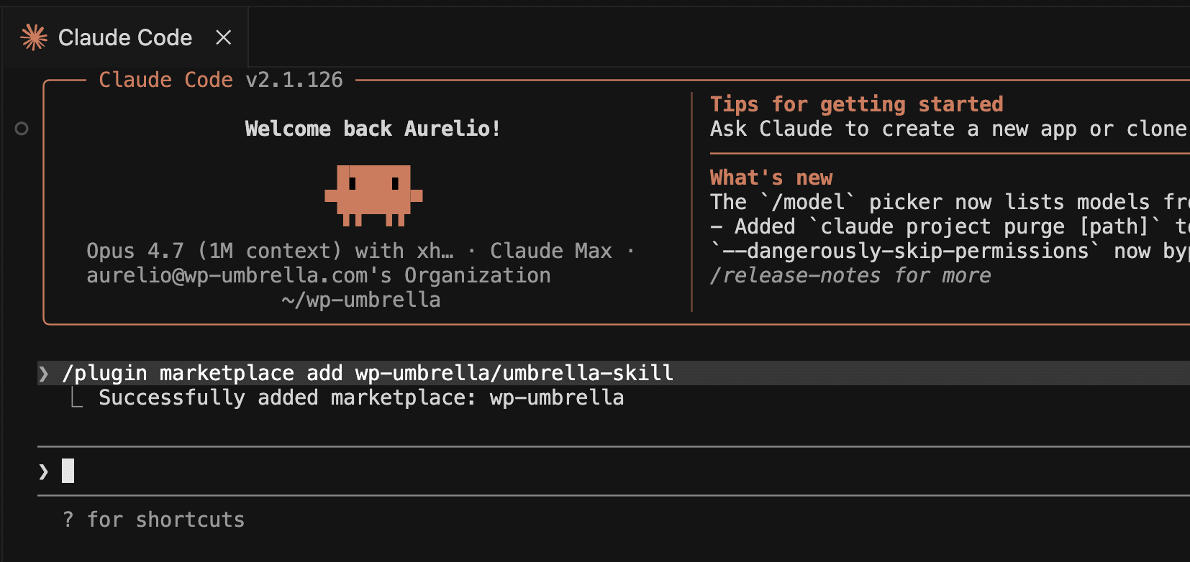Click 'Successfully added marketplace: wp-umbrella' output

click(361, 397)
